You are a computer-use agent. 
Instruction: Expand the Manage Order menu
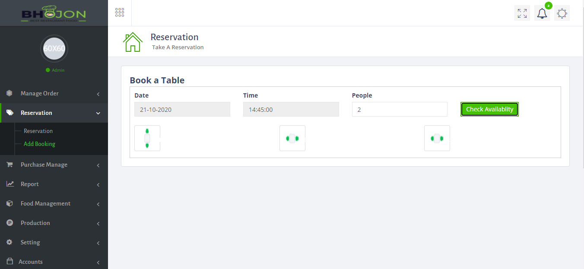(x=54, y=93)
